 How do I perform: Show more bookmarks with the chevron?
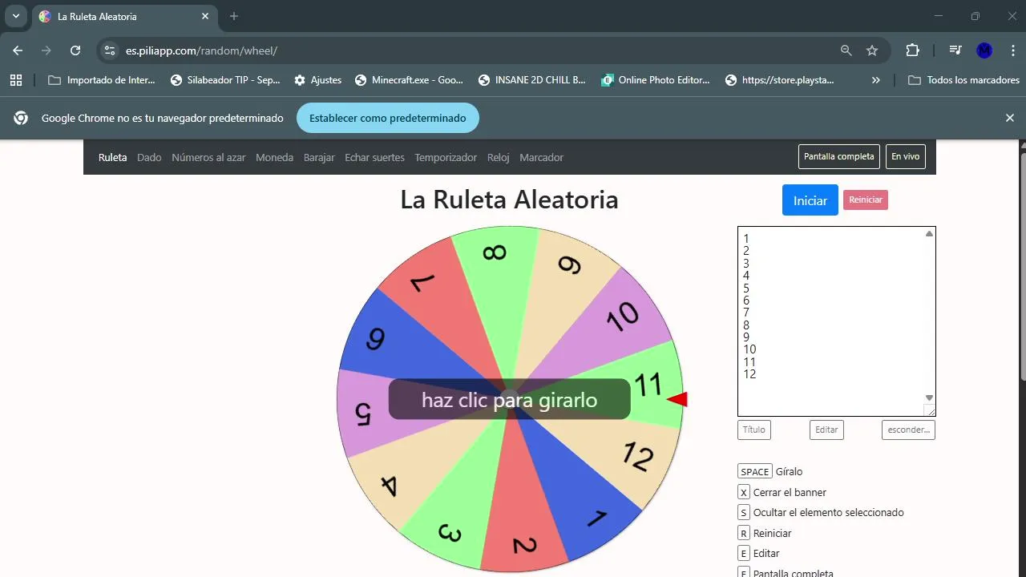tap(875, 80)
